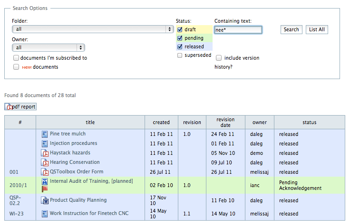The image size is (350, 224).
Task: Uncheck the released status checkbox
Action: tap(180, 47)
